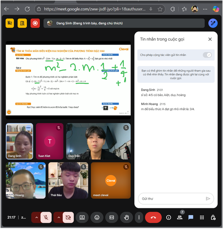Raise your hand

pyautogui.click(x=127, y=218)
